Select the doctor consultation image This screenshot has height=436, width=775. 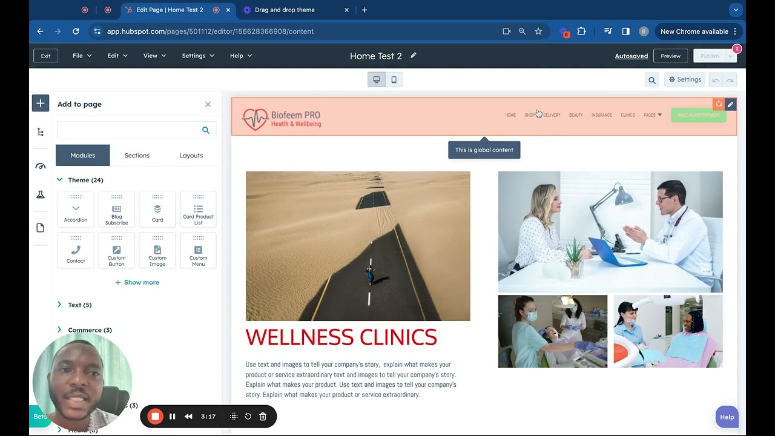coord(610,232)
